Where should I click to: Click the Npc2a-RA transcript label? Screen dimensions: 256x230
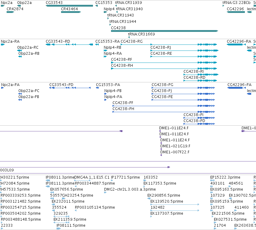10,41
